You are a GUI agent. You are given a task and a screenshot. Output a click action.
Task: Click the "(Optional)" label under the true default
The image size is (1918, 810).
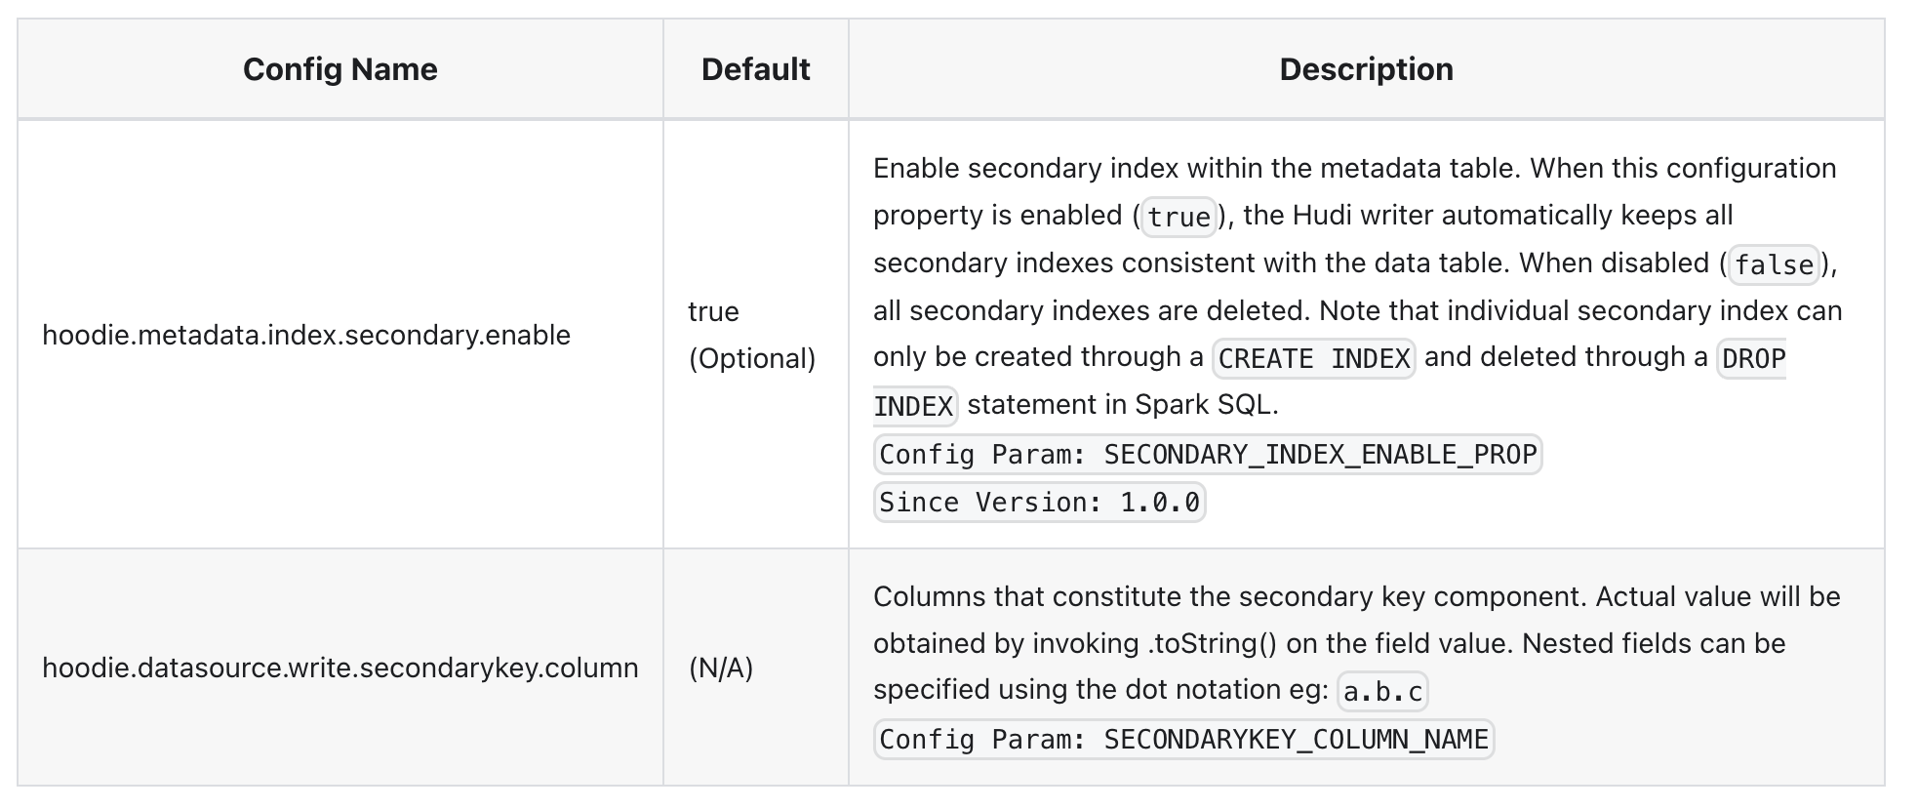point(752,358)
